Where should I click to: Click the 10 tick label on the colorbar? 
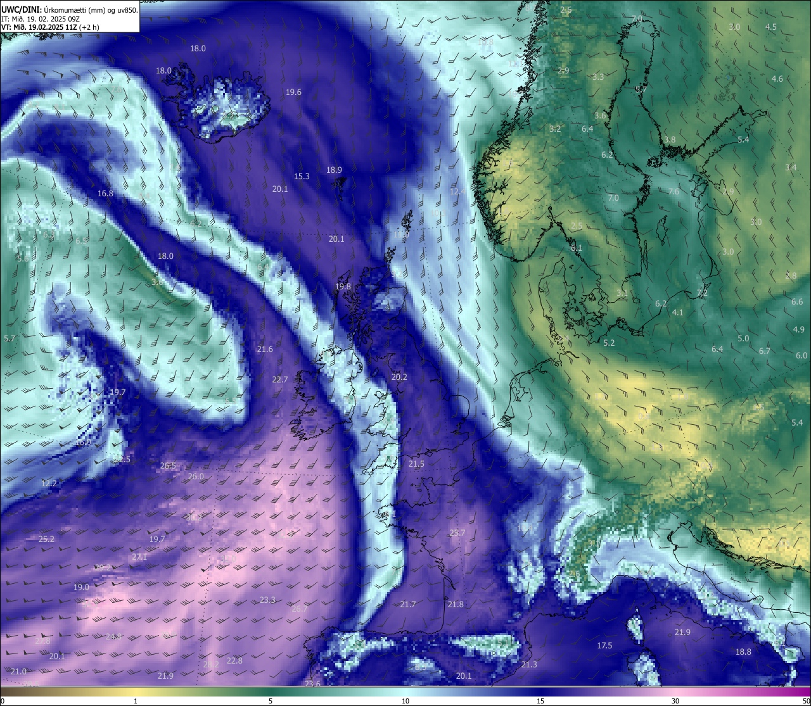(405, 701)
